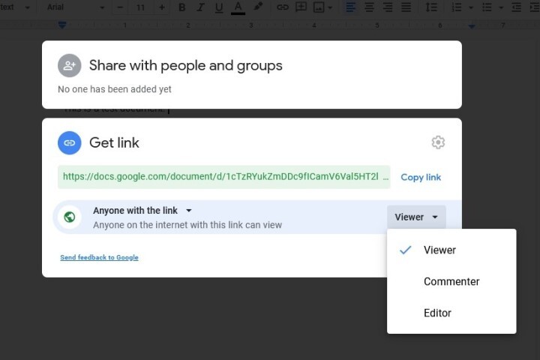Viewport: 540px width, 360px height.
Task: Select the document share URL field
Action: pos(223,177)
